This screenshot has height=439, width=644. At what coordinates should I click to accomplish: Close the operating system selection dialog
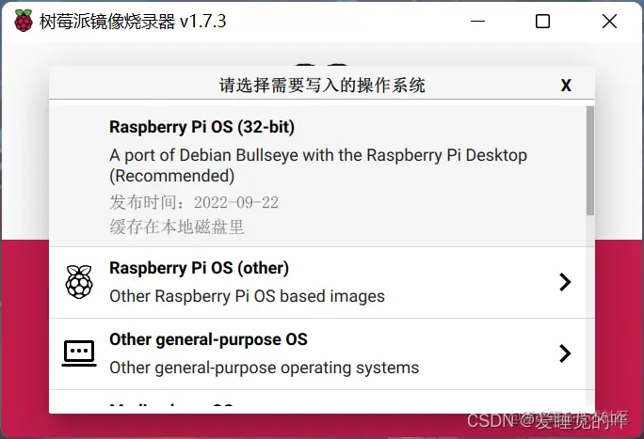566,86
